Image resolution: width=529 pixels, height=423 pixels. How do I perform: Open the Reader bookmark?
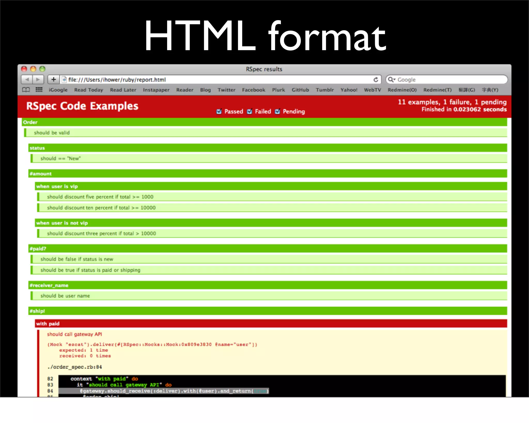coord(185,90)
